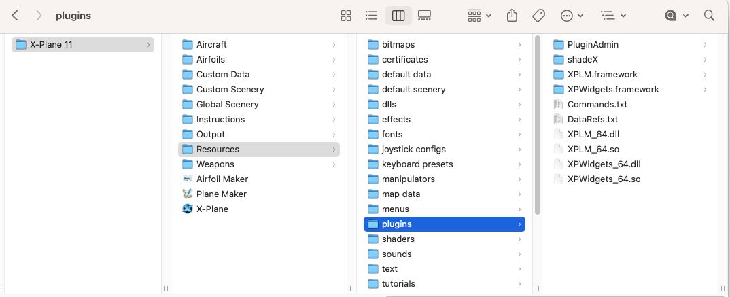The height and width of the screenshot is (297, 730).
Task: Select the DataRefs.txt file icon
Action: coord(559,119)
